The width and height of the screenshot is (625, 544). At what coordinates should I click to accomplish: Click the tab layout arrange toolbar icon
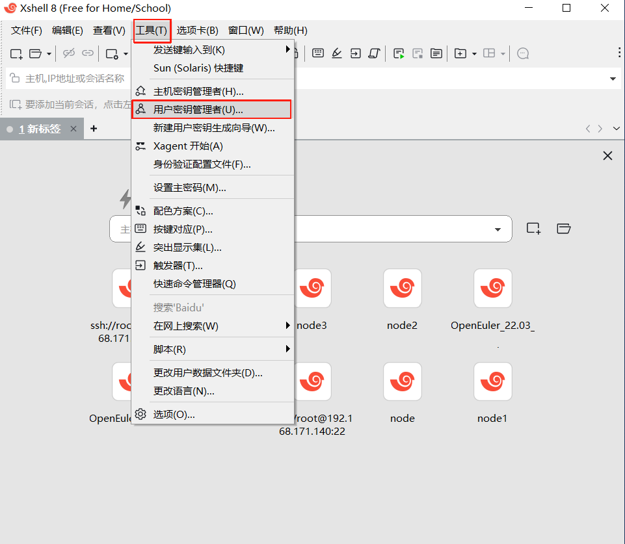(489, 53)
